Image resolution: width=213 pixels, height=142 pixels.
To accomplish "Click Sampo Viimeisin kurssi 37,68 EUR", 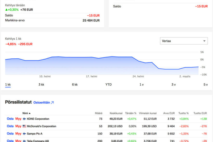I will coord(150,134).
